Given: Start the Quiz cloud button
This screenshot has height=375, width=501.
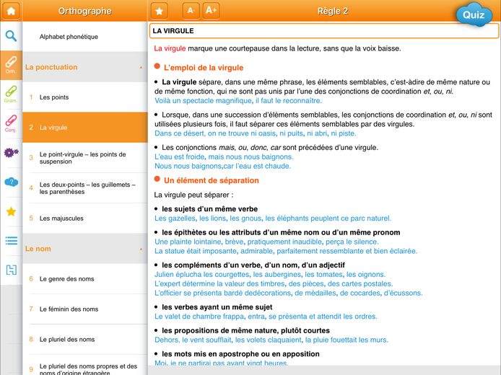Looking at the screenshot, I should pos(474,14).
